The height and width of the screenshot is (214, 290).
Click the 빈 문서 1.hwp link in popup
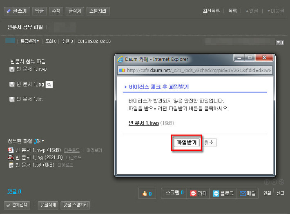pyautogui.click(x=144, y=123)
